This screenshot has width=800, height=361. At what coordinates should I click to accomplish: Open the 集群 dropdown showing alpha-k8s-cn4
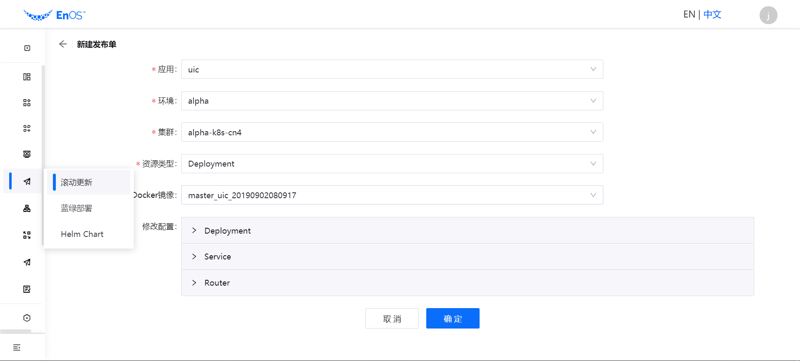tap(392, 132)
